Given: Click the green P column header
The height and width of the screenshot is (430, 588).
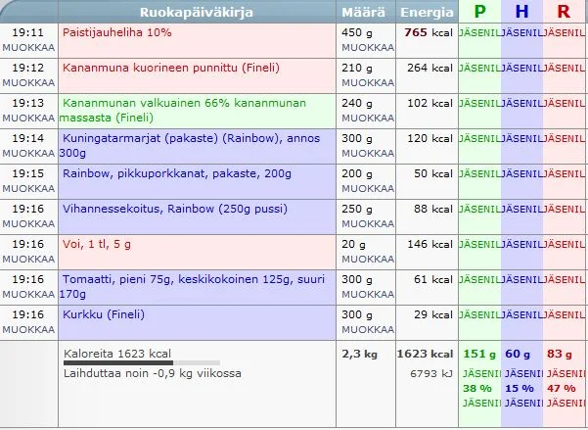Looking at the screenshot, I should coord(479,13).
